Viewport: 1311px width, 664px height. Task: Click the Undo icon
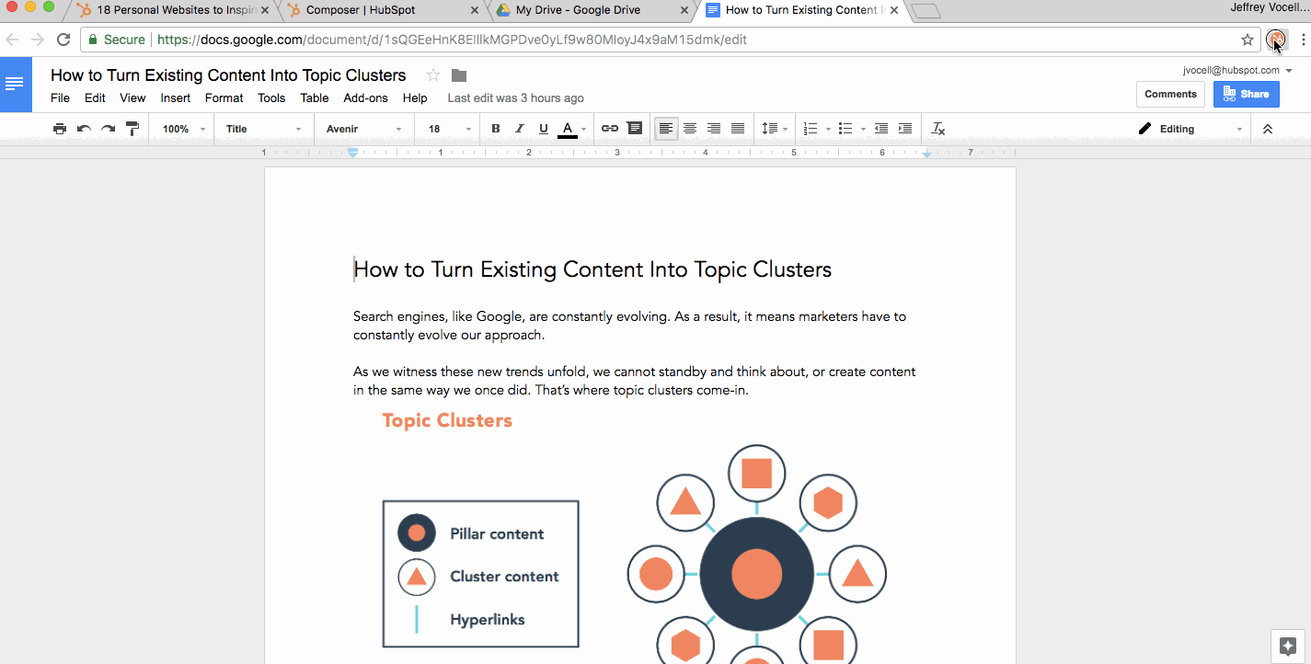[83, 128]
